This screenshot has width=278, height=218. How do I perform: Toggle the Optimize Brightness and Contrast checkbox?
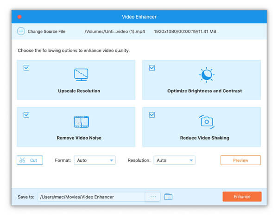click(152, 68)
